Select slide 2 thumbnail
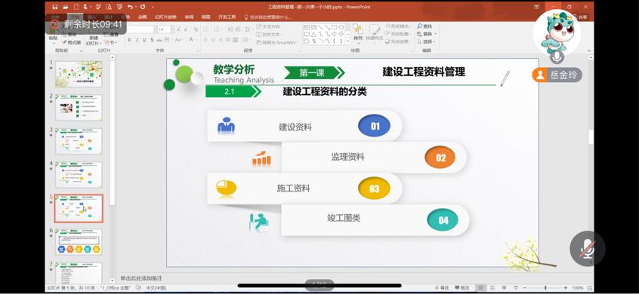The width and height of the screenshot is (639, 294). coord(79,107)
